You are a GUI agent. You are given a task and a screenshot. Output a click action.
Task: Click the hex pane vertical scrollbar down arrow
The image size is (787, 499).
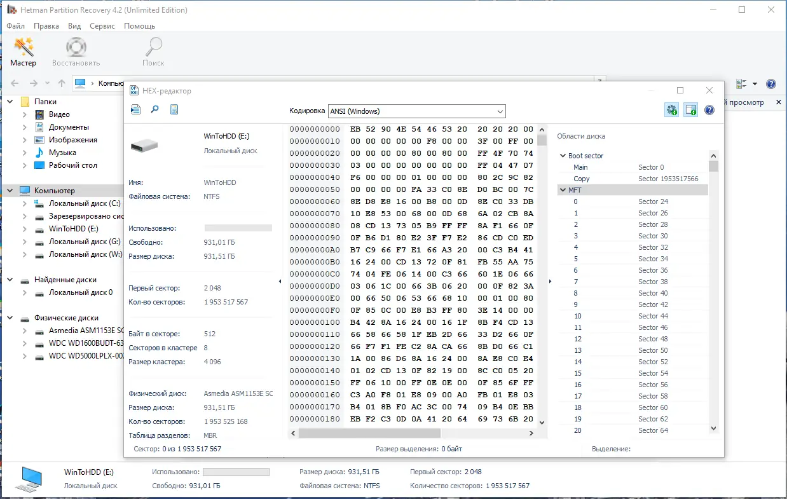(542, 422)
